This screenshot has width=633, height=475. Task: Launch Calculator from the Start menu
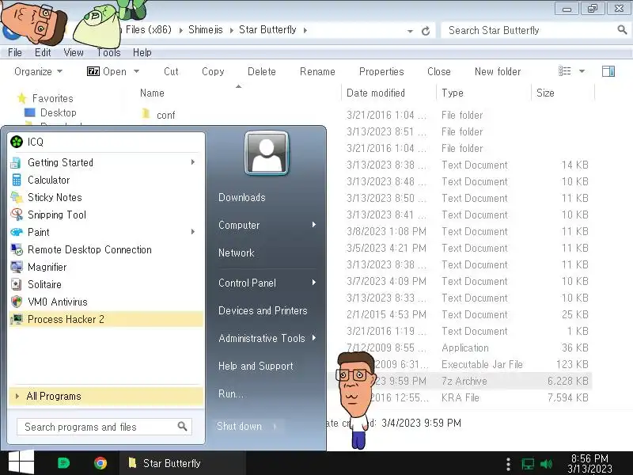click(106, 180)
